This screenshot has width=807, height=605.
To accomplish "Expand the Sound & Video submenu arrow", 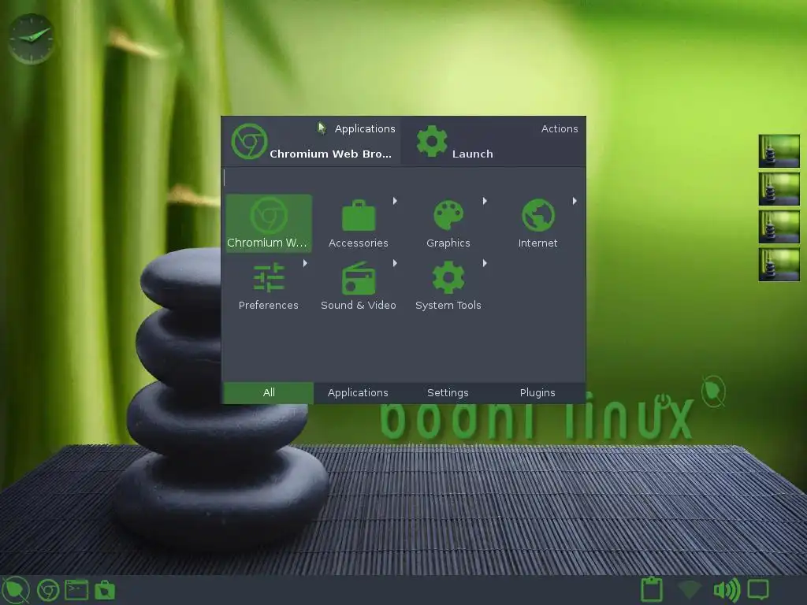I will 396,263.
